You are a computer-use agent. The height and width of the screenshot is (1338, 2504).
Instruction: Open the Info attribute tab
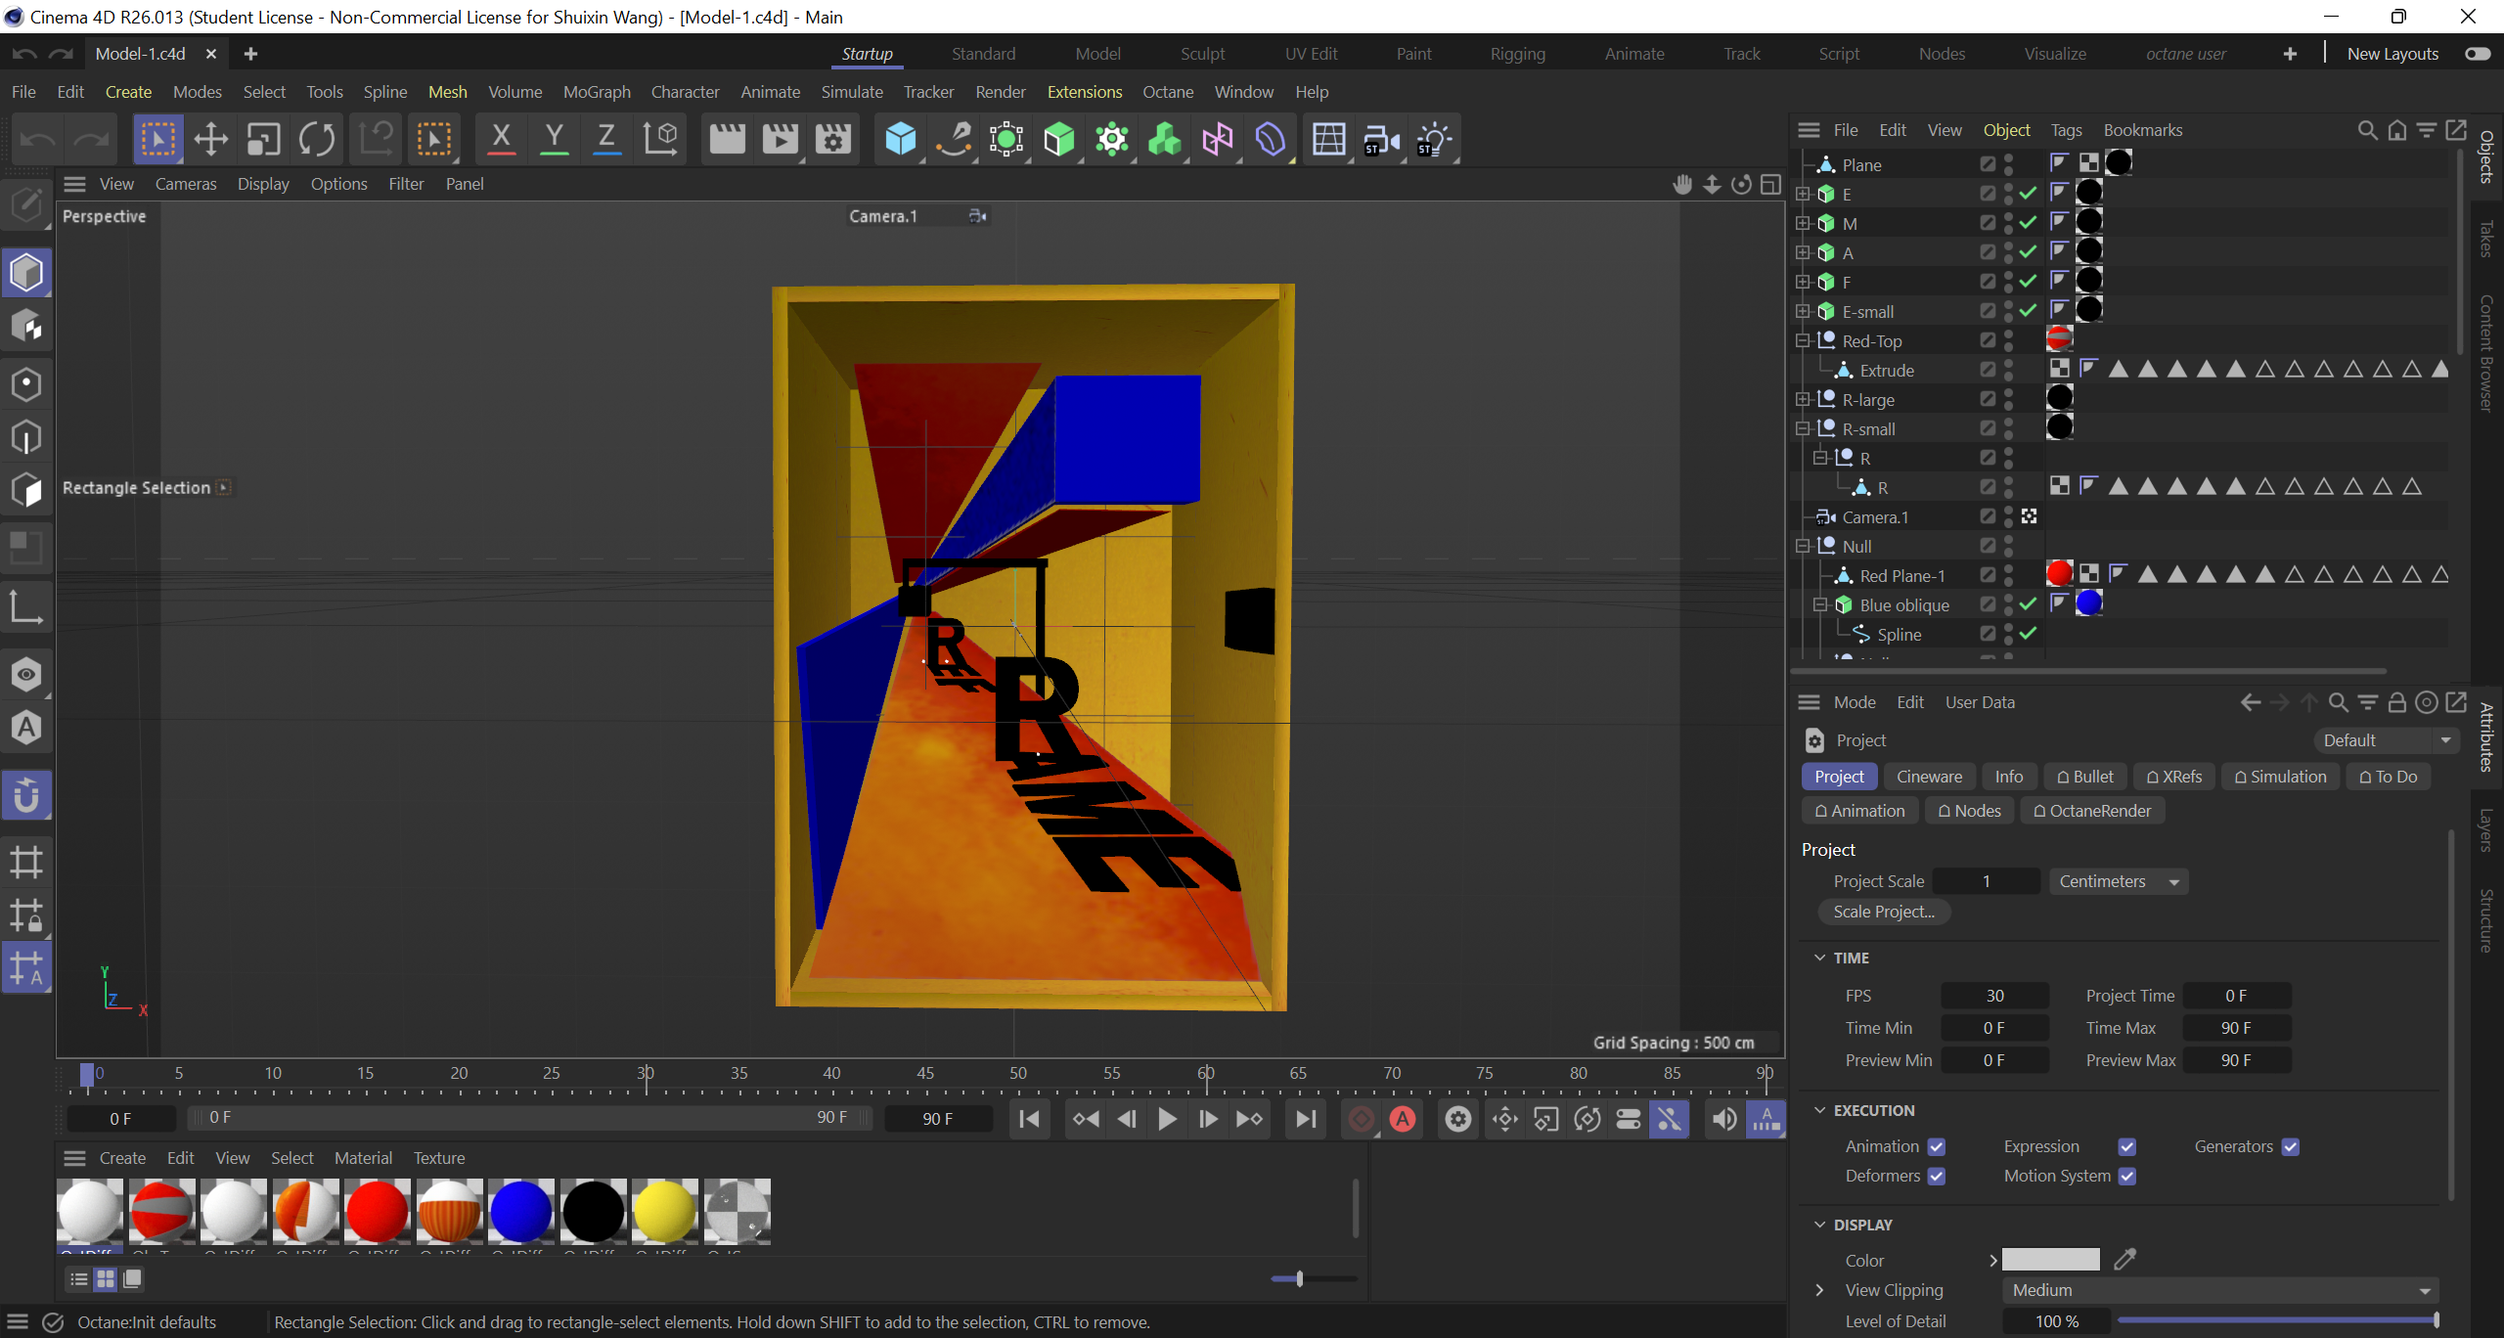coord(2009,777)
